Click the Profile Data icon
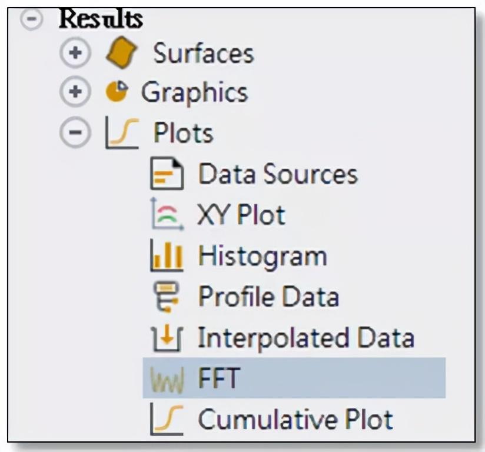The height and width of the screenshot is (452, 485). pyautogui.click(x=167, y=296)
